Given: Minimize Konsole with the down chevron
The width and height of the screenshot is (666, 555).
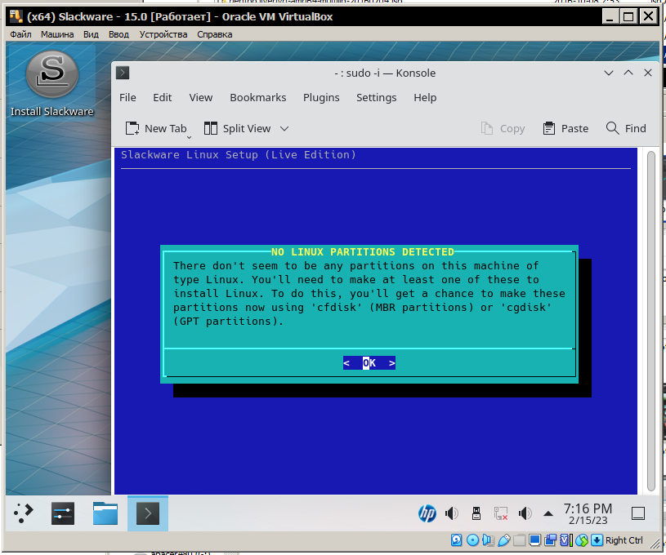Looking at the screenshot, I should click(609, 73).
